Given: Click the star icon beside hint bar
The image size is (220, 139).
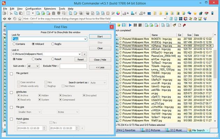Looking at the screenshot, I should click(20, 19).
